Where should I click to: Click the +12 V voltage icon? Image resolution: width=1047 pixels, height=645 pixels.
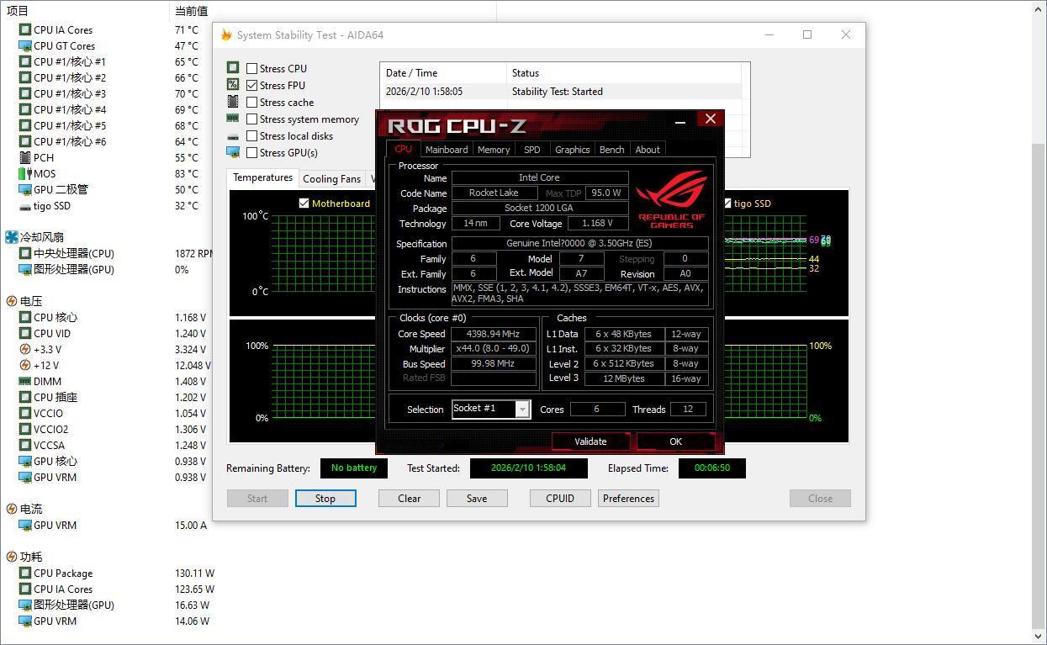(25, 365)
